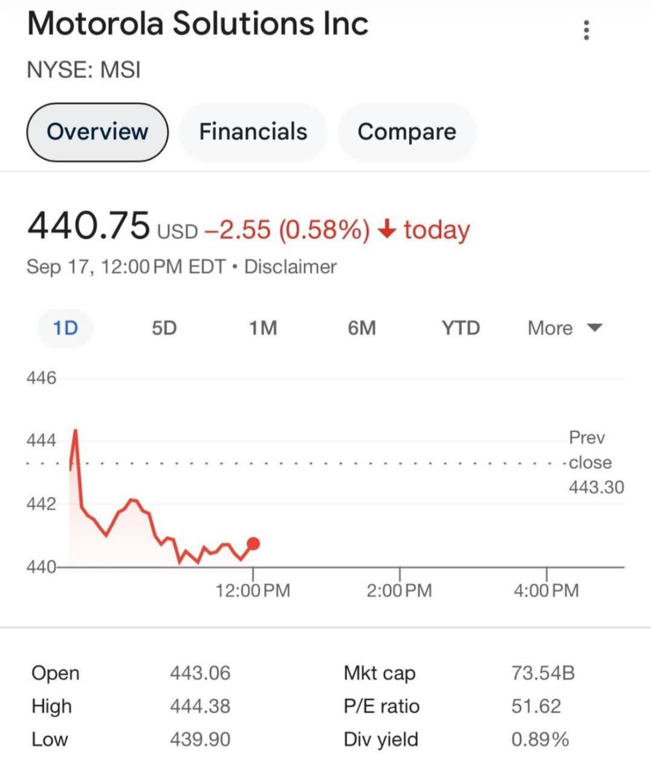Click the 2:00 PM axis marker
This screenshot has height=774, width=651.
(400, 590)
